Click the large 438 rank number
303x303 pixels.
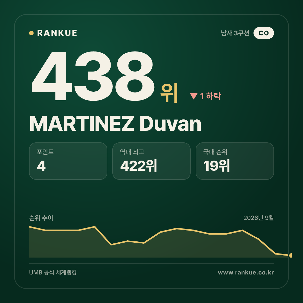[93, 76]
